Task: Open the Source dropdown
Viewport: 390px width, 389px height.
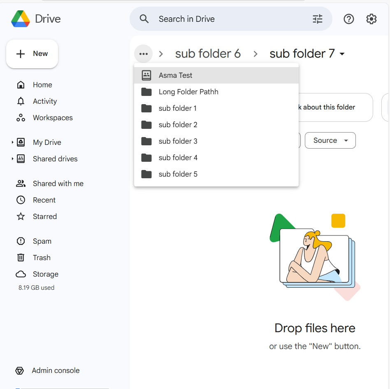Action: tap(330, 140)
